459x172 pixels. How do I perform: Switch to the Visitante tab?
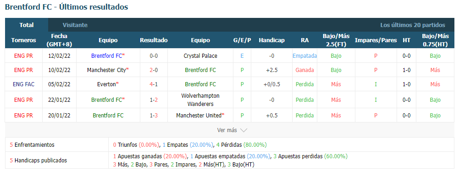tap(75, 25)
